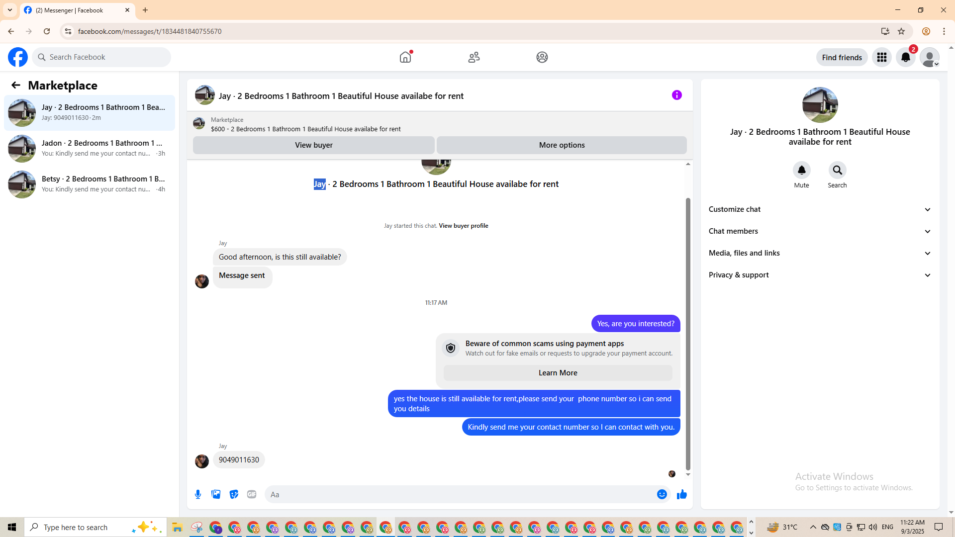Open the volume icon in system tray
955x537 pixels.
tap(873, 527)
